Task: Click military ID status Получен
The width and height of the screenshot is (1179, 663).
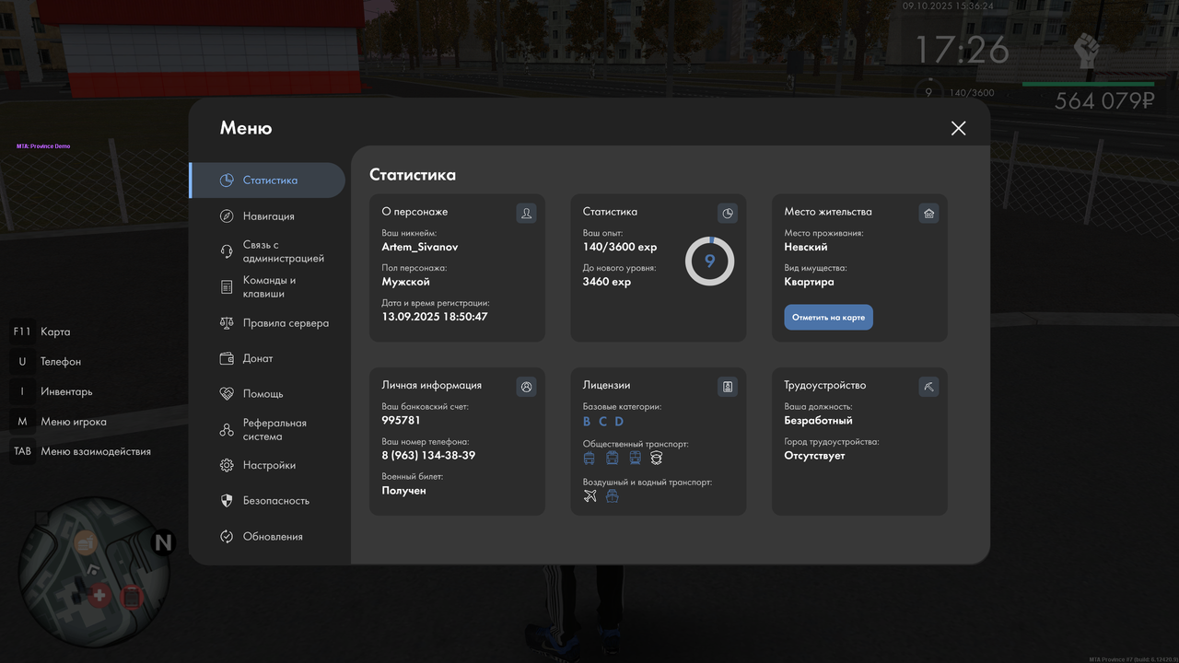Action: coord(404,491)
